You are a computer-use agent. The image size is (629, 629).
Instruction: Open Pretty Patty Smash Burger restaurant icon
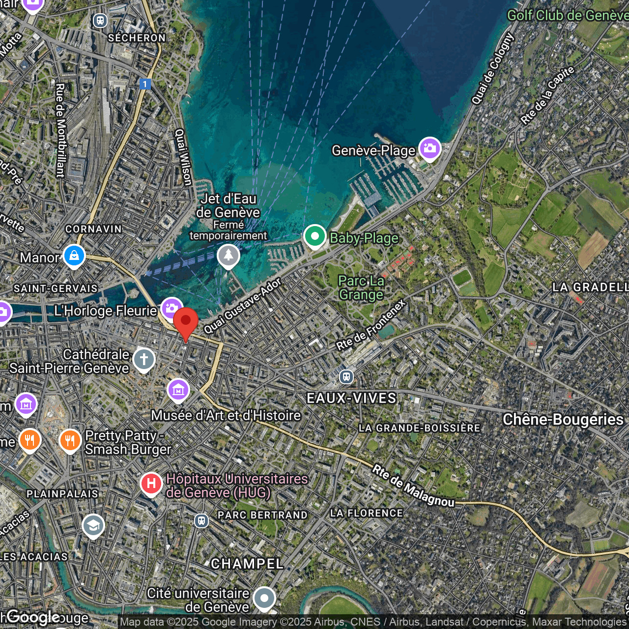pyautogui.click(x=70, y=440)
